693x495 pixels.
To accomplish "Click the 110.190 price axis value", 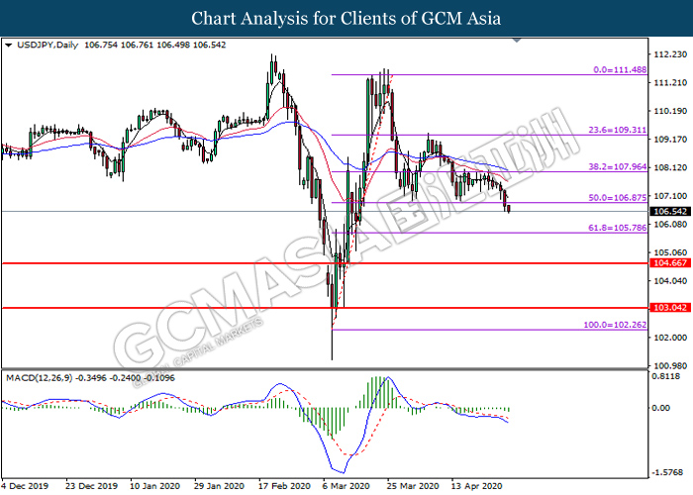I will [x=670, y=111].
